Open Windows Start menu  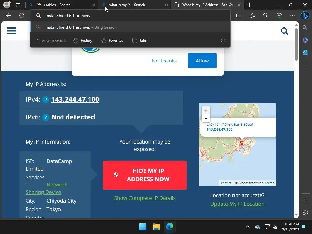pyautogui.click(x=143, y=227)
